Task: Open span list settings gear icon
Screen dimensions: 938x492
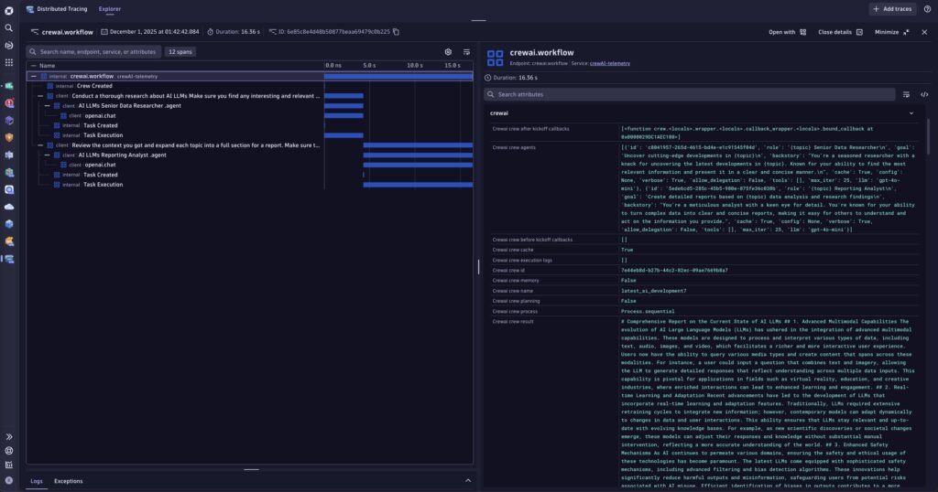Action: (x=448, y=52)
